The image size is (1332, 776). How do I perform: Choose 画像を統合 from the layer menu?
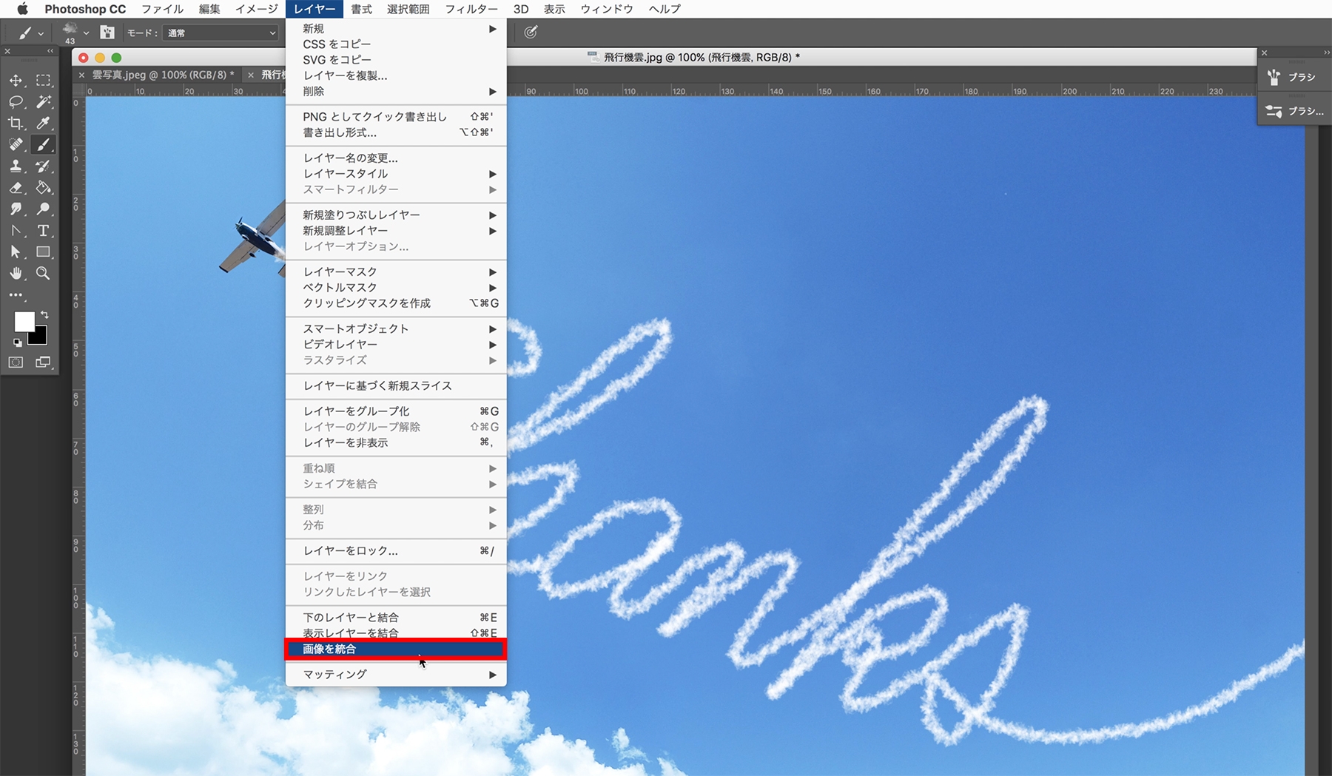pyautogui.click(x=396, y=649)
